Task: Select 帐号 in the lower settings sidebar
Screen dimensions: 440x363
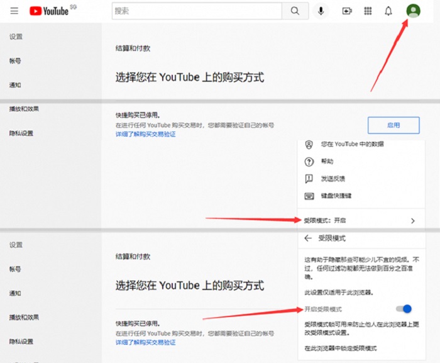Action: 15,269
